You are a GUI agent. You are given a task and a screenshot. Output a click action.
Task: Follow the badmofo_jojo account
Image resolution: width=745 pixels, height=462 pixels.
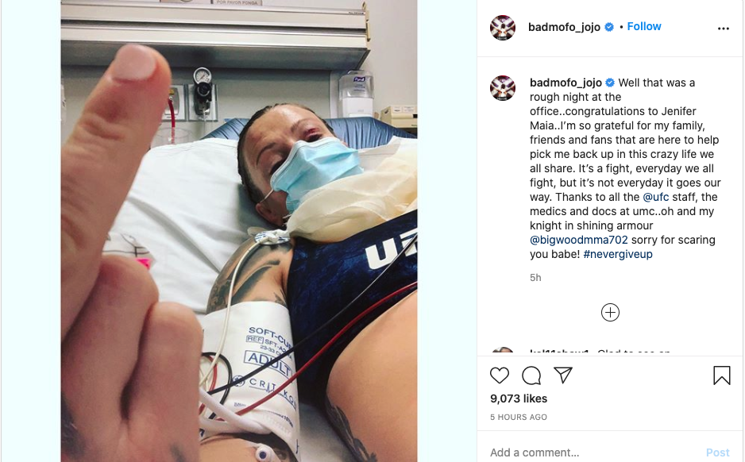tap(644, 26)
